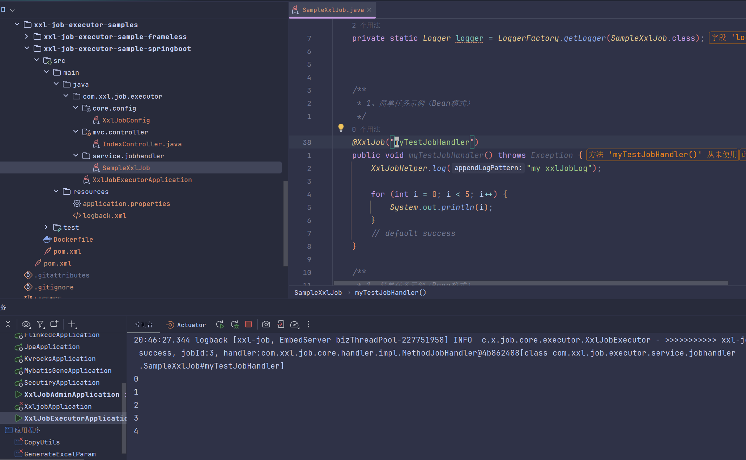Collapse the xxl-job-executor-samples folder
The image size is (746, 460).
click(17, 24)
